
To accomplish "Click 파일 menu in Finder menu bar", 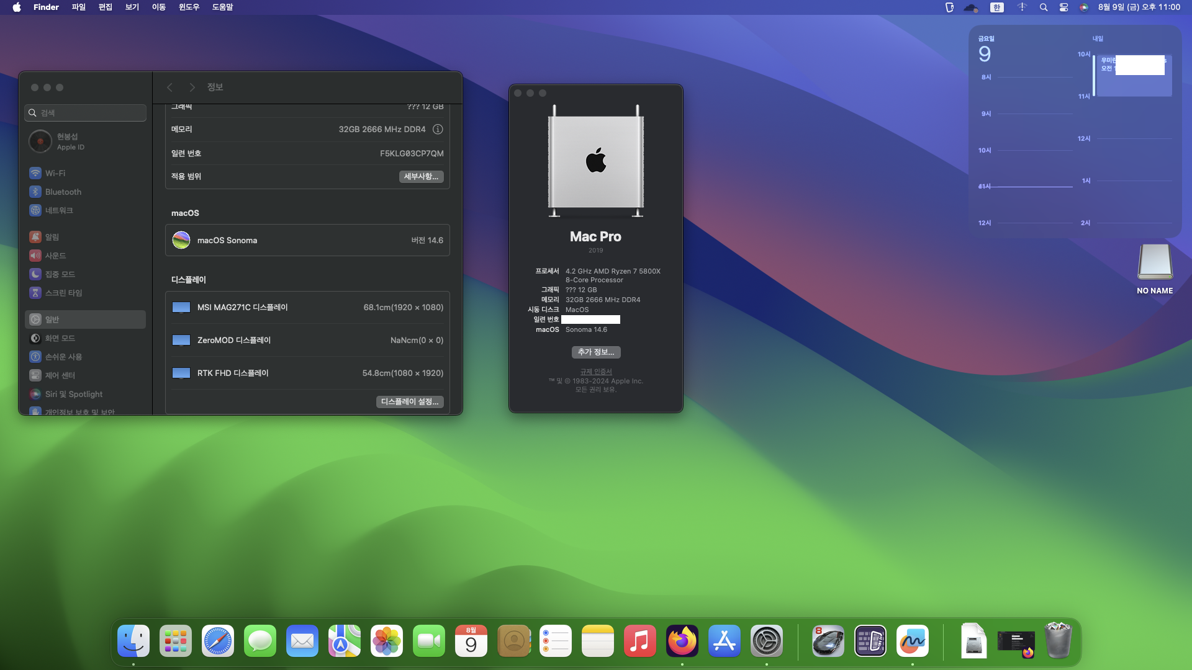I will [x=79, y=7].
